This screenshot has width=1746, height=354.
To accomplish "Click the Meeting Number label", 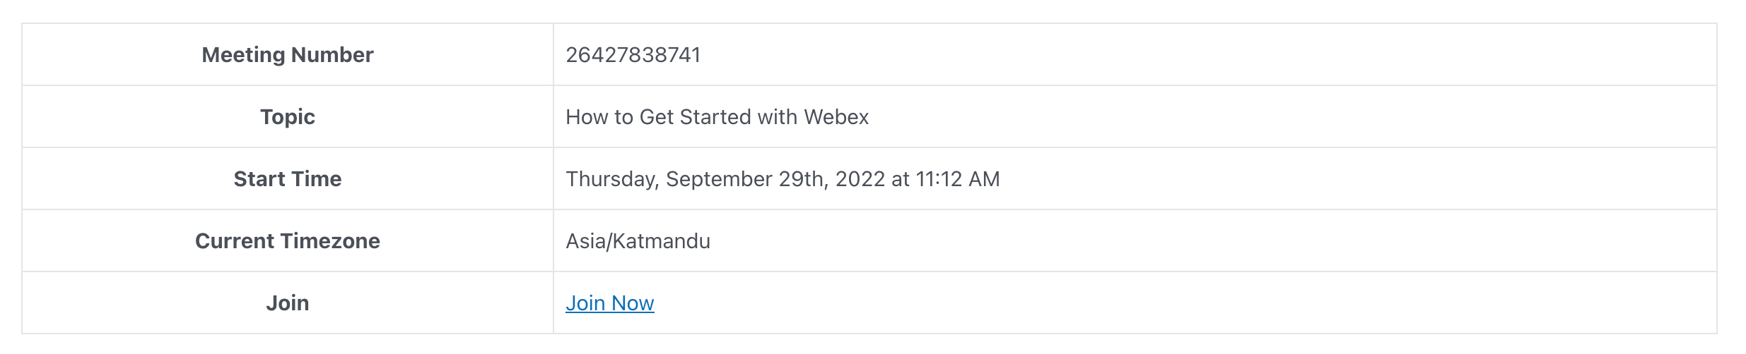I will (287, 55).
